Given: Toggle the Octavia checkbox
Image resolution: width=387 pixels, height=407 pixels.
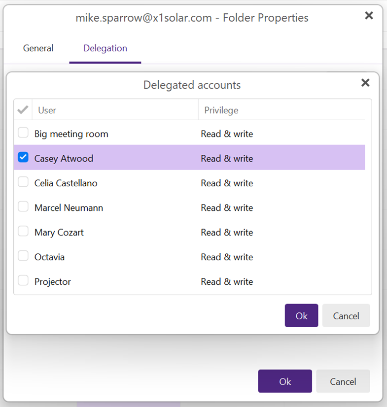Looking at the screenshot, I should tap(23, 256).
